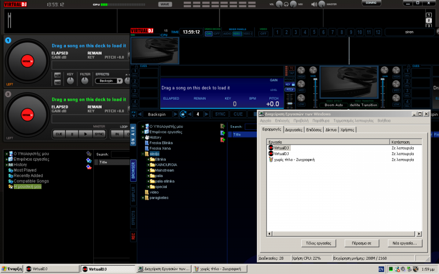This screenshot has height=274, width=439.
Task: Click the green-arrow favorite folder icon beside Search
Action: [223, 127]
